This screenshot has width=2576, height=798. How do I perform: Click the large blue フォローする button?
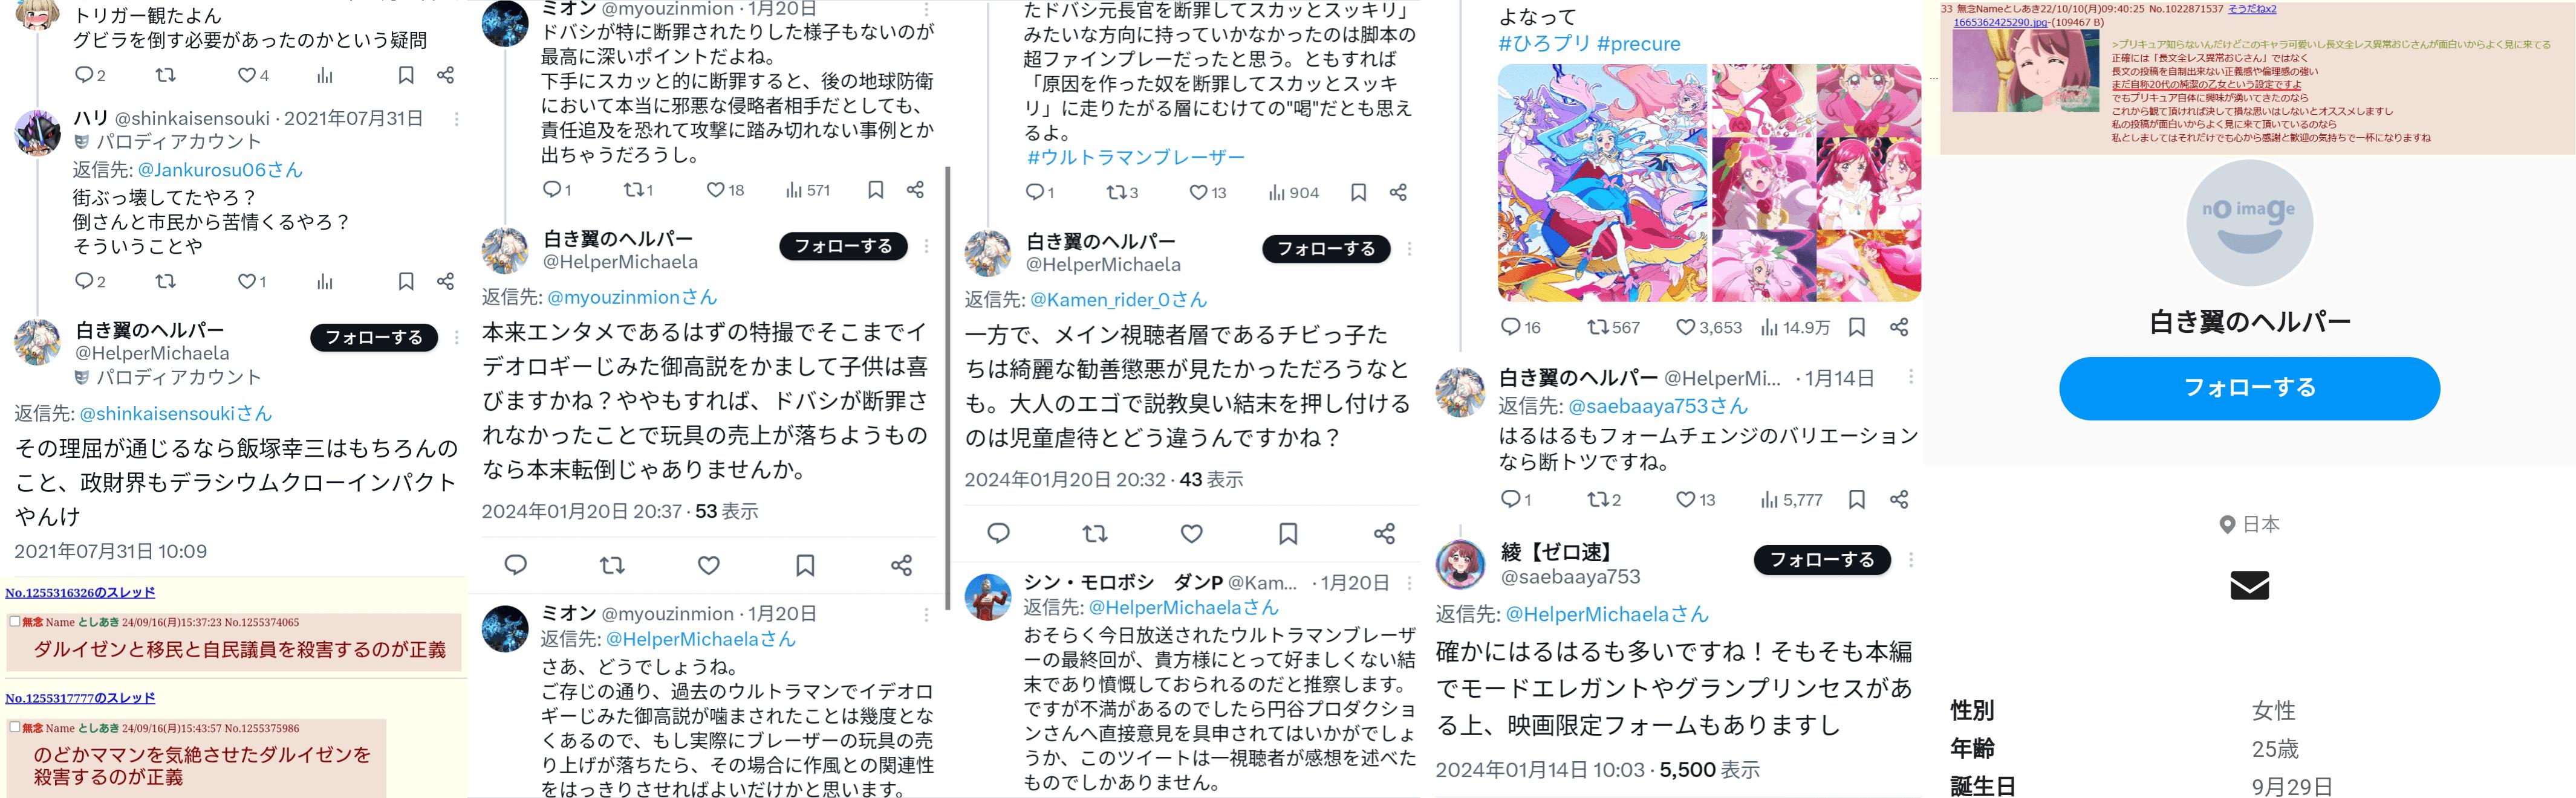(2249, 387)
